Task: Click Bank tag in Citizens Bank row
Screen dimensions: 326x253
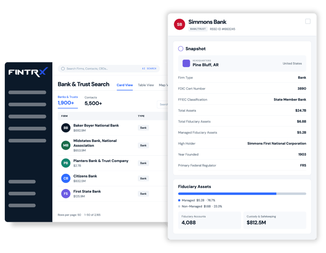Action: click(143, 179)
